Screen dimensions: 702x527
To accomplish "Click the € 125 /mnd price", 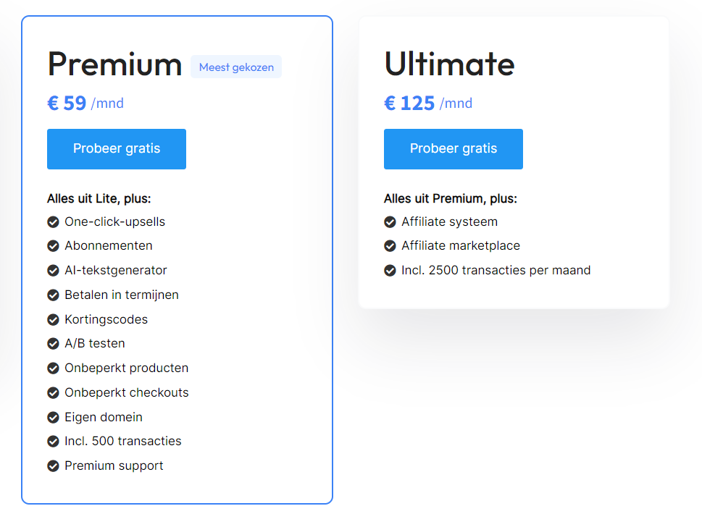I will [x=428, y=104].
